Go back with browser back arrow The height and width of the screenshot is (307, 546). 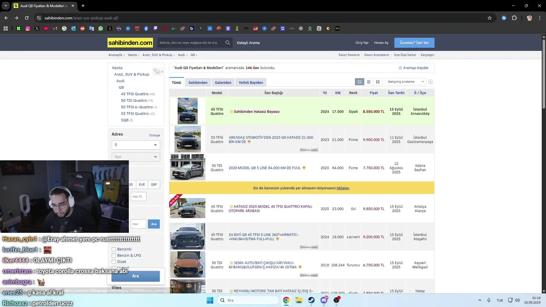tap(6, 18)
